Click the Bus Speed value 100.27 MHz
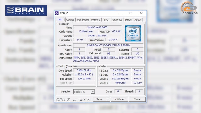201x113 pixels. (84, 78)
